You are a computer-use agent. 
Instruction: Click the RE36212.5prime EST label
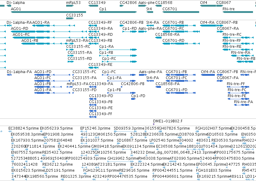[x=57, y=164]
